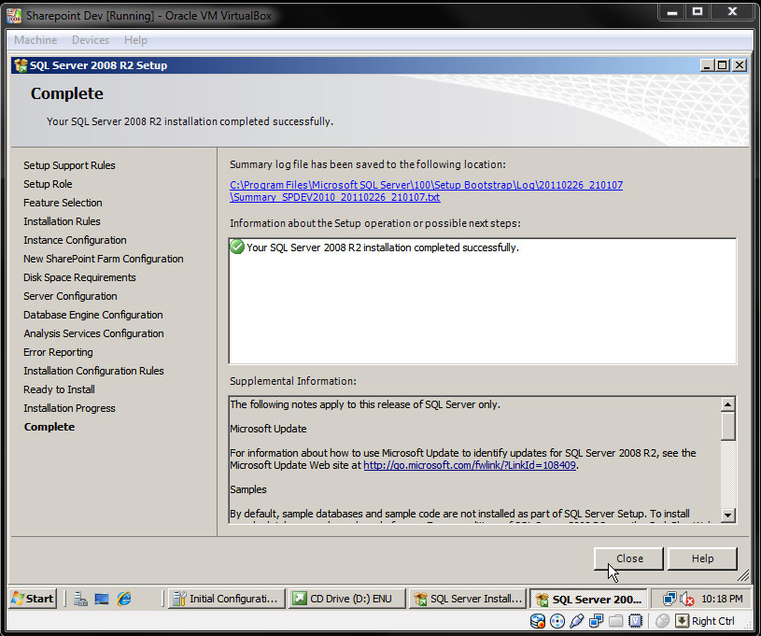Click the bold Complete step in sidebar

(x=49, y=427)
